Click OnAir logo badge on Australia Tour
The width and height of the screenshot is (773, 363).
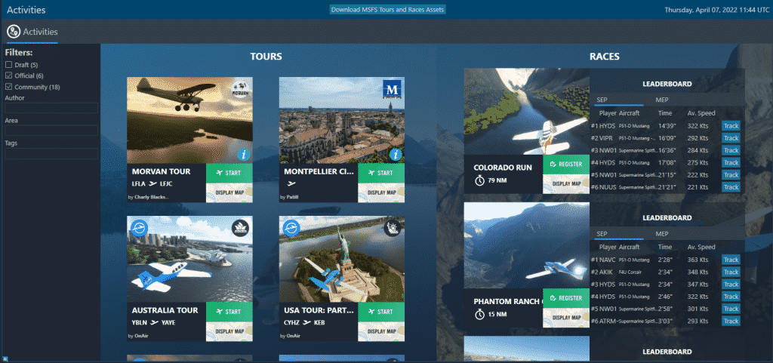pos(140,228)
